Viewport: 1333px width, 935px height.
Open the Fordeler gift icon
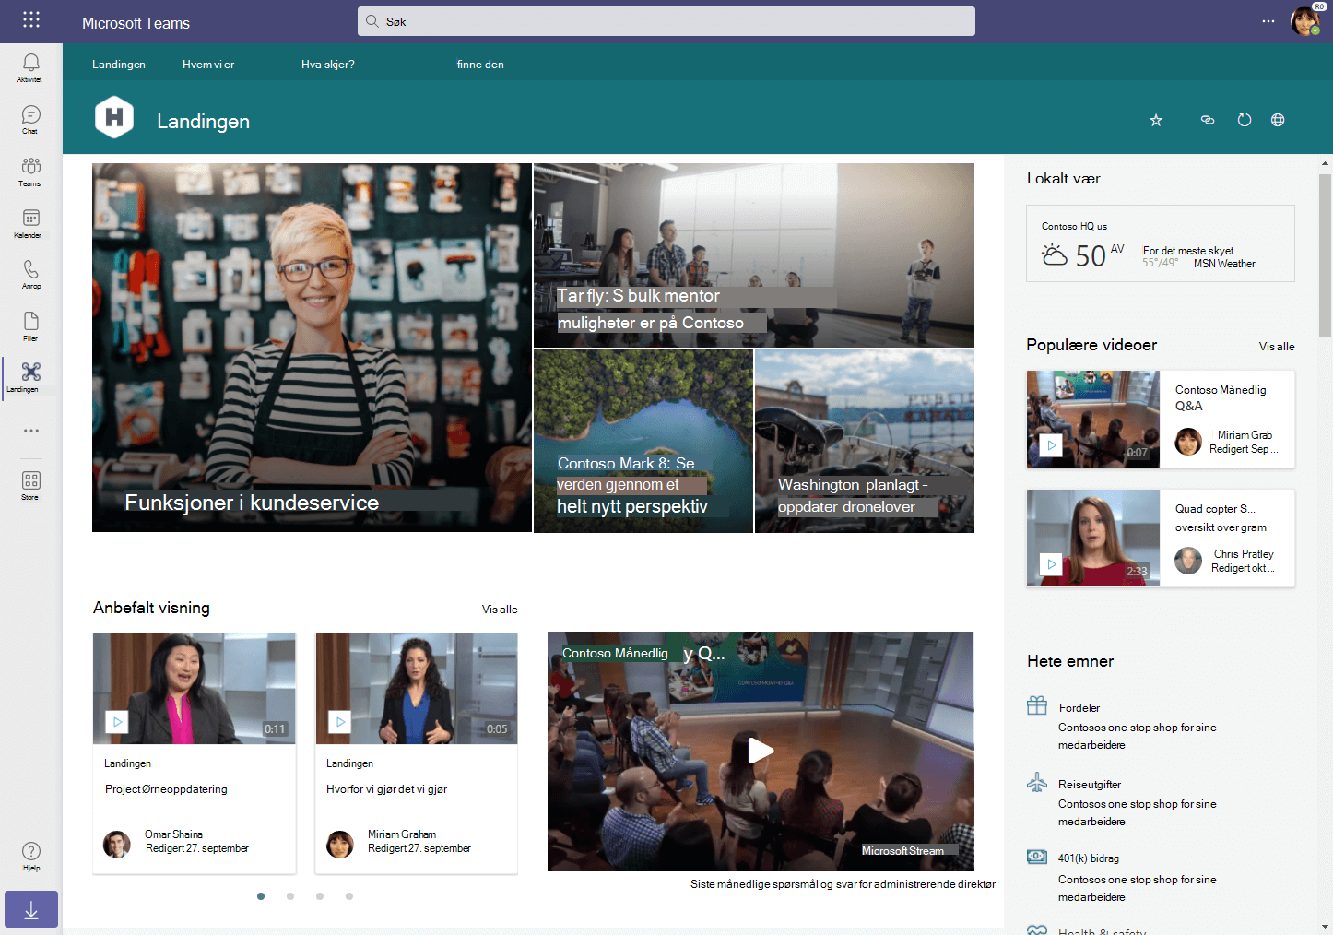(x=1037, y=706)
